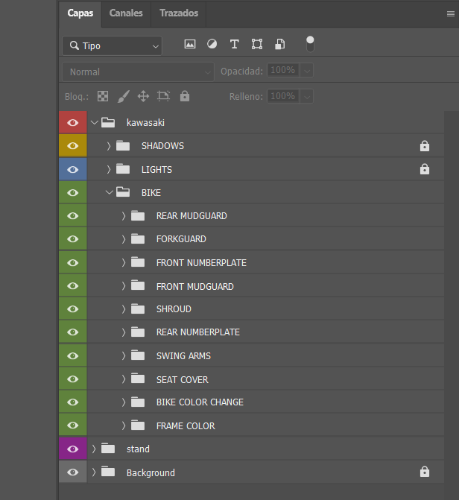Open the Tipo filter type dropdown
The image size is (459, 500).
pos(112,45)
